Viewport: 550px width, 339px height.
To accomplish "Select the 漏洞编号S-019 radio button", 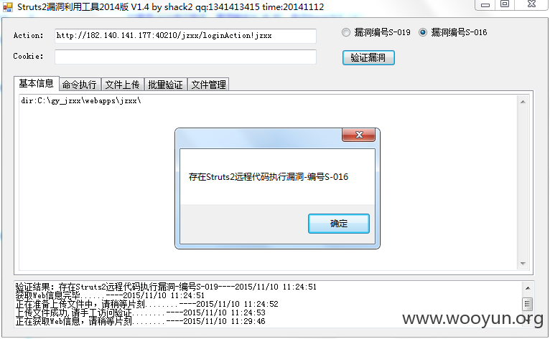I will click(346, 32).
